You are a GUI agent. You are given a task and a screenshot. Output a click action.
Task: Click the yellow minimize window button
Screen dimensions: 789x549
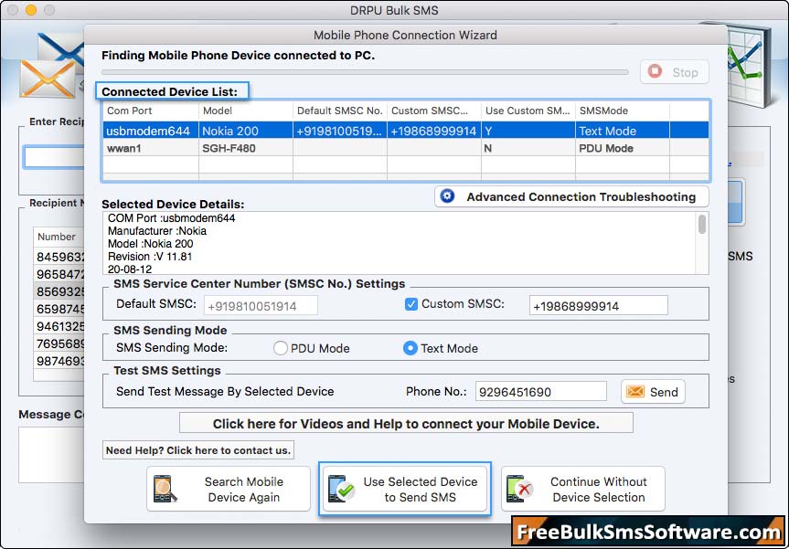tap(31, 10)
